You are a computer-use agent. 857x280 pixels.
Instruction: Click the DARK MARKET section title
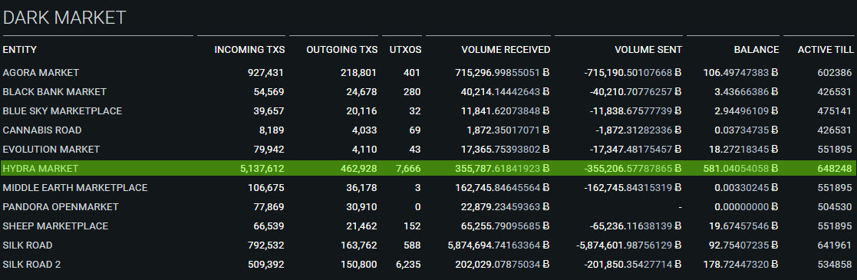coord(64,18)
